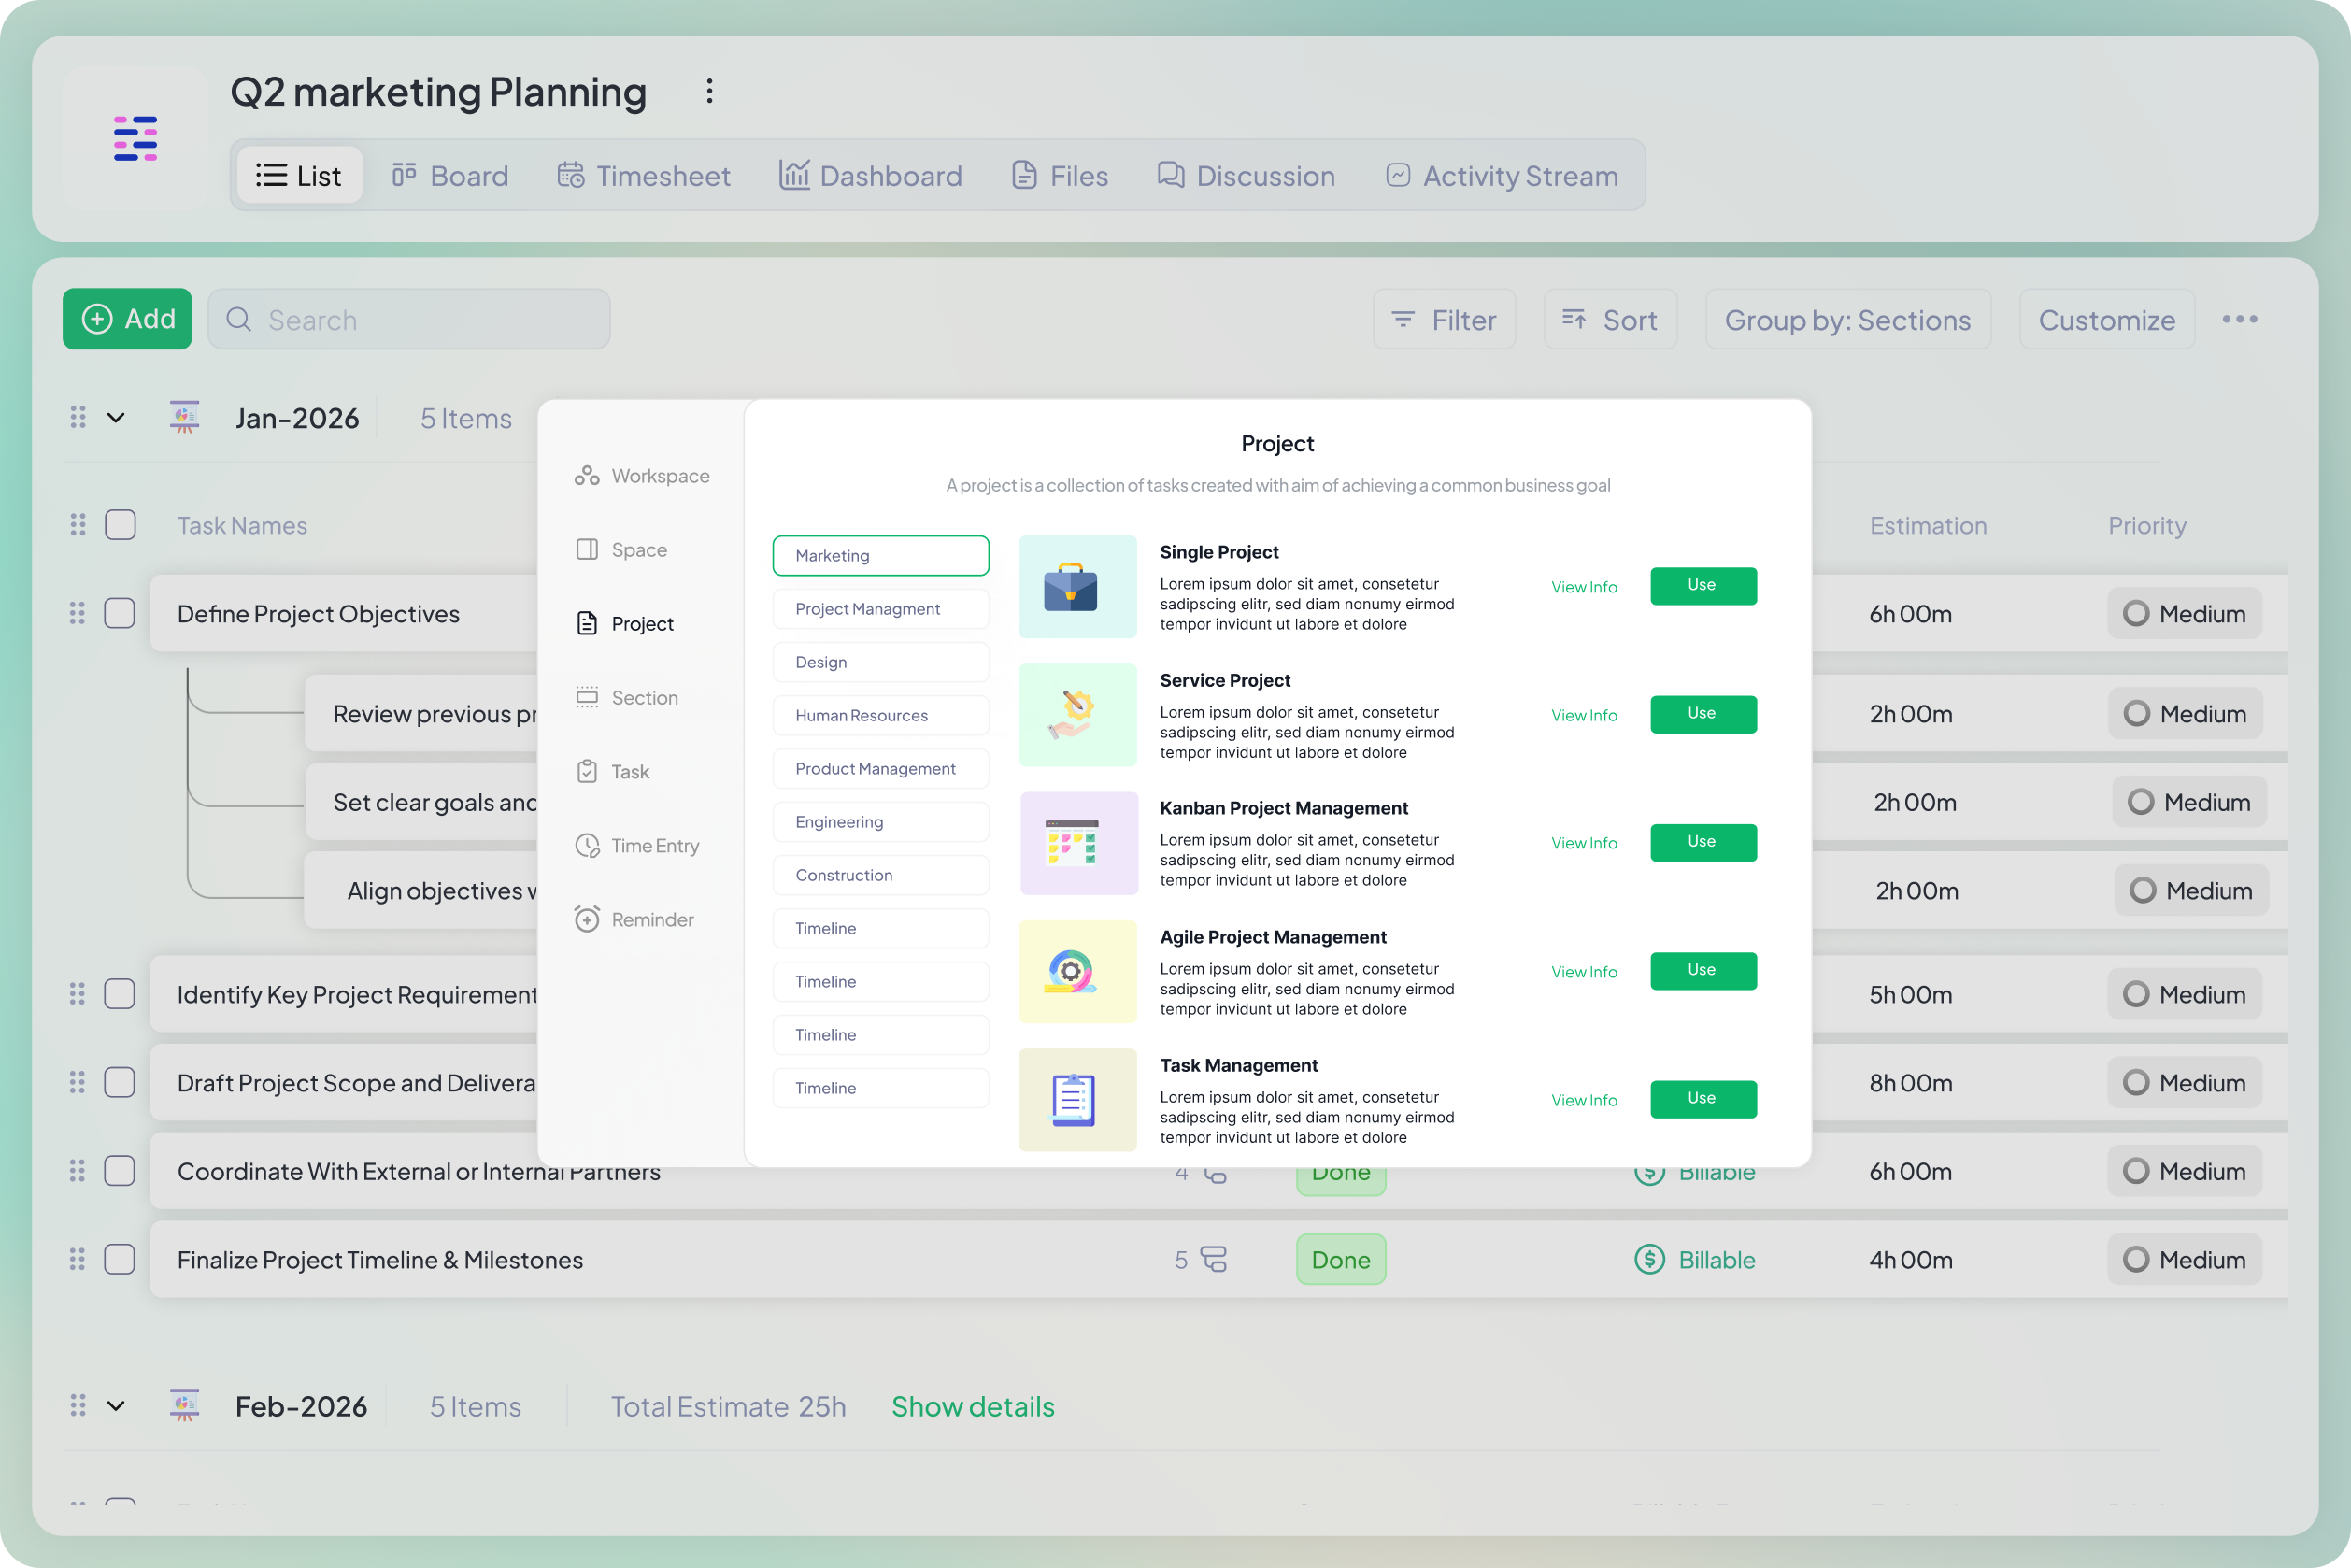Viewport: 2351px width, 1568px height.
Task: Open Medium priority dropdown for Coordinate With External
Action: (2184, 1170)
